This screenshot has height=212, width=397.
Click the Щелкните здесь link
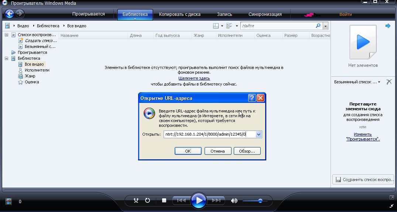tap(194, 78)
